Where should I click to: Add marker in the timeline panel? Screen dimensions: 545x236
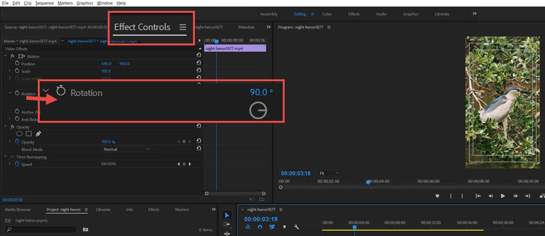[284, 227]
